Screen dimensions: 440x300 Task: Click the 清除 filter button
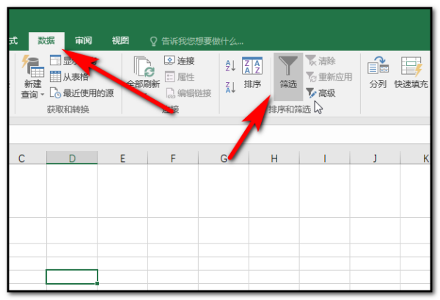[x=320, y=61]
